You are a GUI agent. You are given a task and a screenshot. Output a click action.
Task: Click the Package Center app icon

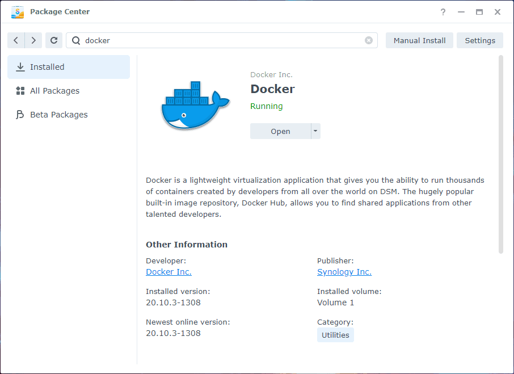pyautogui.click(x=18, y=12)
